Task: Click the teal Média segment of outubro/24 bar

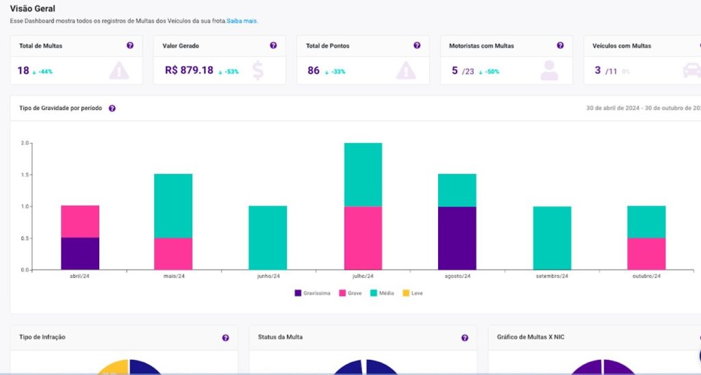Action: coord(646,222)
